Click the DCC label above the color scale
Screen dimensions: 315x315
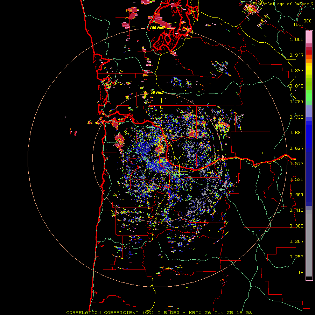[x=308, y=21]
